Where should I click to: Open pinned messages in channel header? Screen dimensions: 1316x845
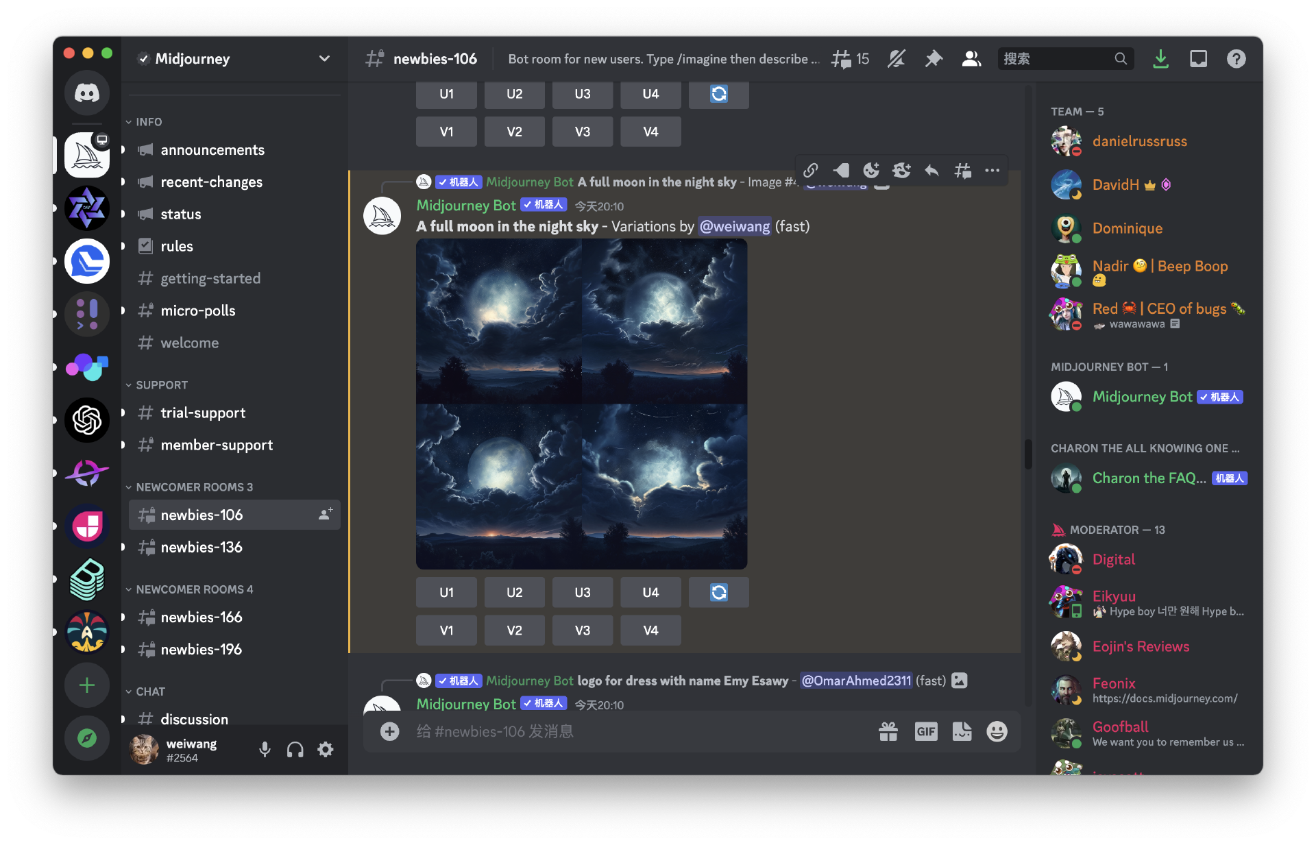click(x=934, y=59)
